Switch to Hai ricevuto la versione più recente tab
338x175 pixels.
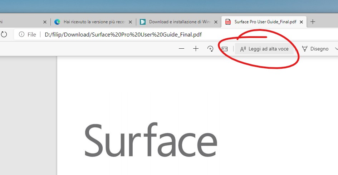click(94, 22)
